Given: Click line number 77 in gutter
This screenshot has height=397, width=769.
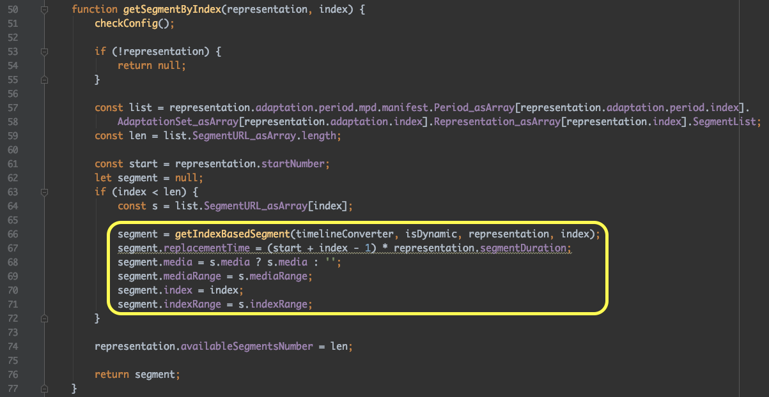Looking at the screenshot, I should [14, 389].
